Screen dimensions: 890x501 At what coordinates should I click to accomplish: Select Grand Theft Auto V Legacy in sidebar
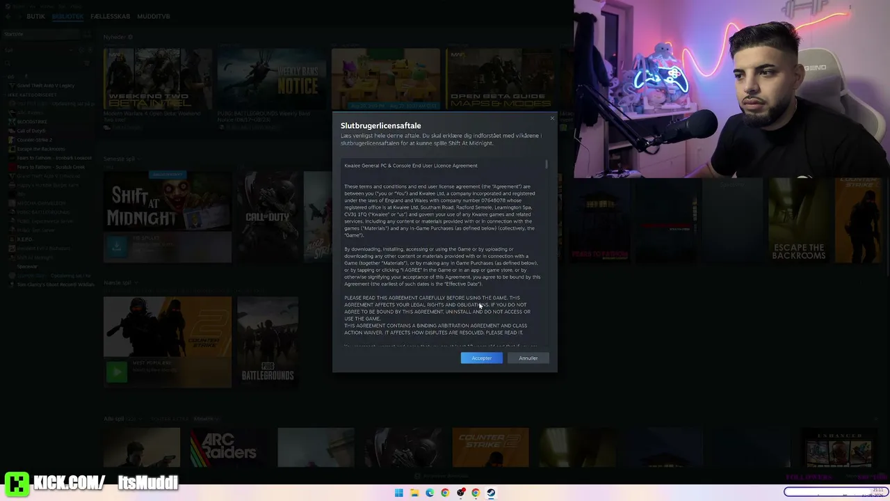click(x=45, y=86)
